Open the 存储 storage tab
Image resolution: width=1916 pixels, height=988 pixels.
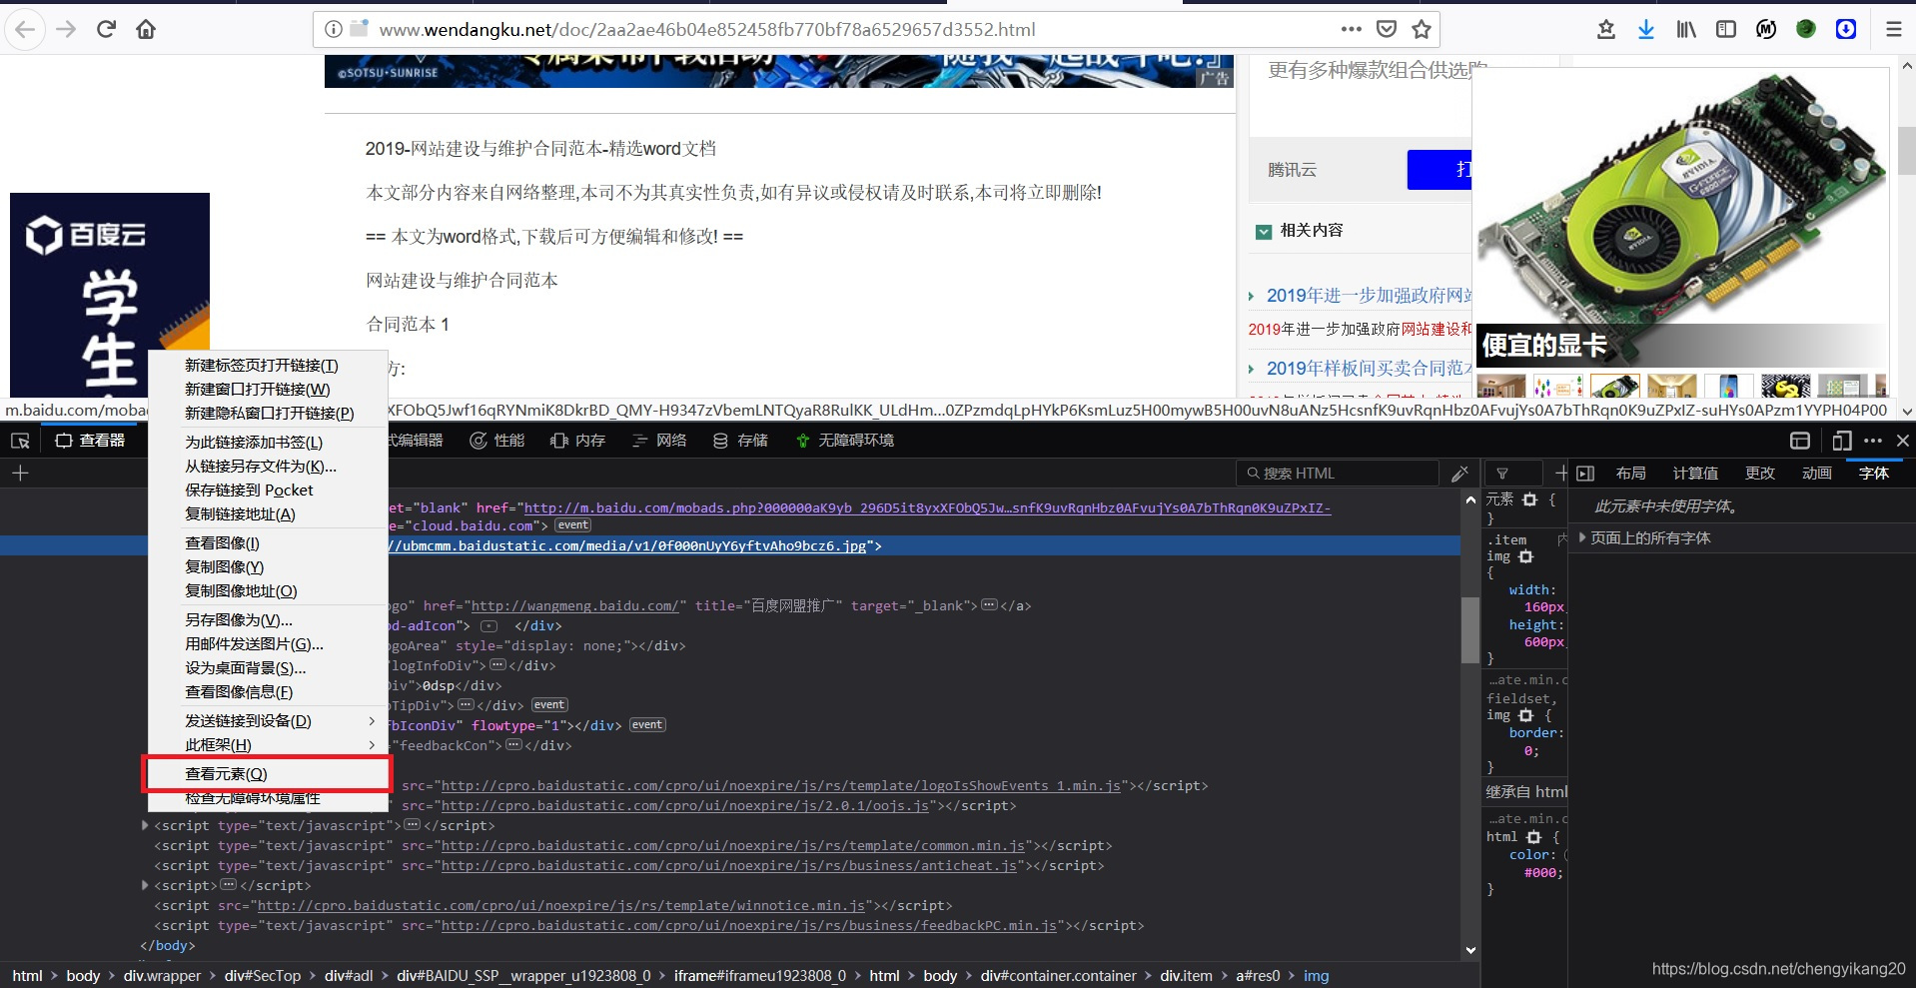(x=740, y=441)
